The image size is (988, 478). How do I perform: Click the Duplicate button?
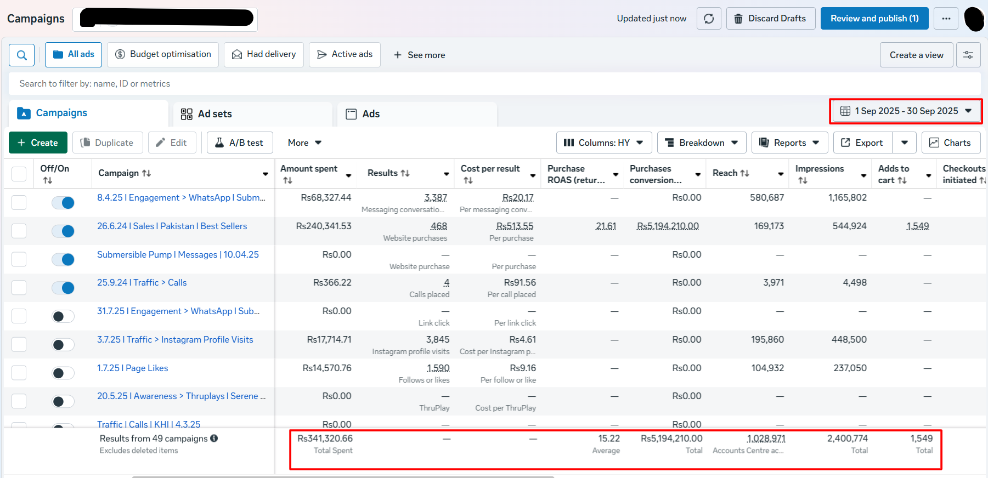click(108, 143)
